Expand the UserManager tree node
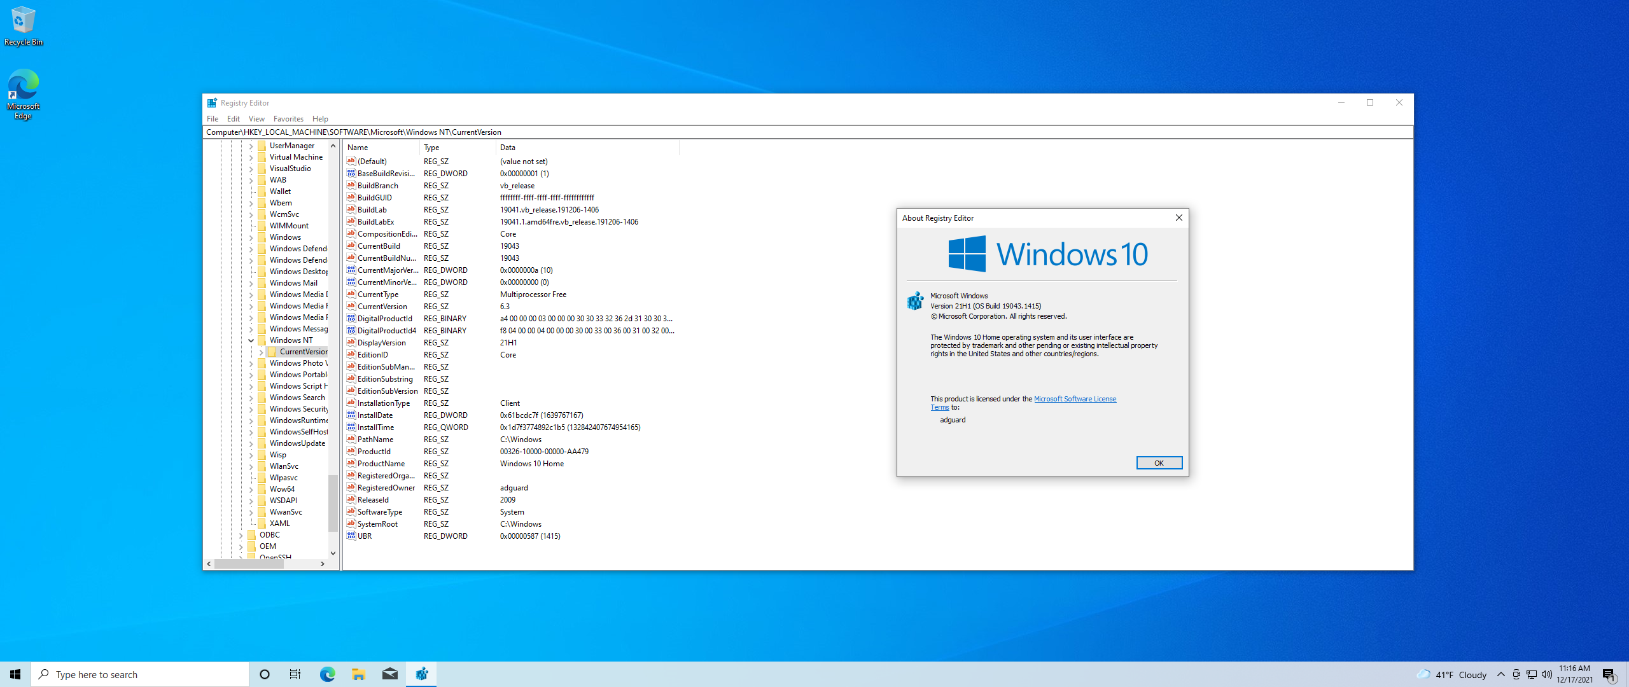Image resolution: width=1629 pixels, height=687 pixels. click(251, 146)
